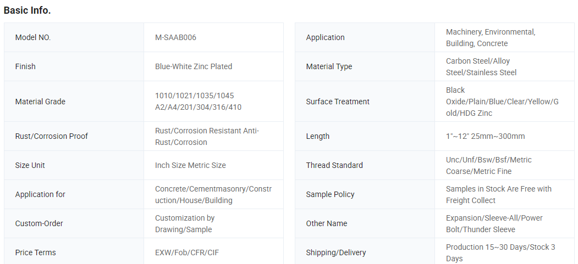Select the Blue-White Zinc Plated value
This screenshot has width=578, height=264.
(194, 66)
